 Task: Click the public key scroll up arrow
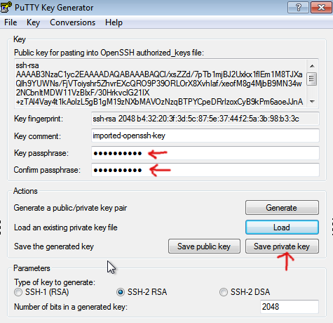[x=312, y=66]
